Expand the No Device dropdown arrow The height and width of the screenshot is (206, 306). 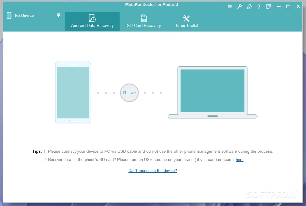pos(58,15)
